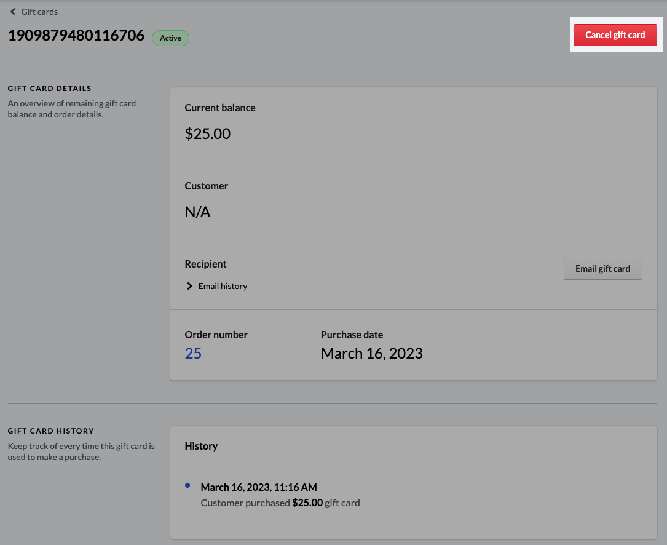The image size is (667, 545).
Task: Click the GIFT CARD DETAILS section heading
Action: click(x=50, y=89)
